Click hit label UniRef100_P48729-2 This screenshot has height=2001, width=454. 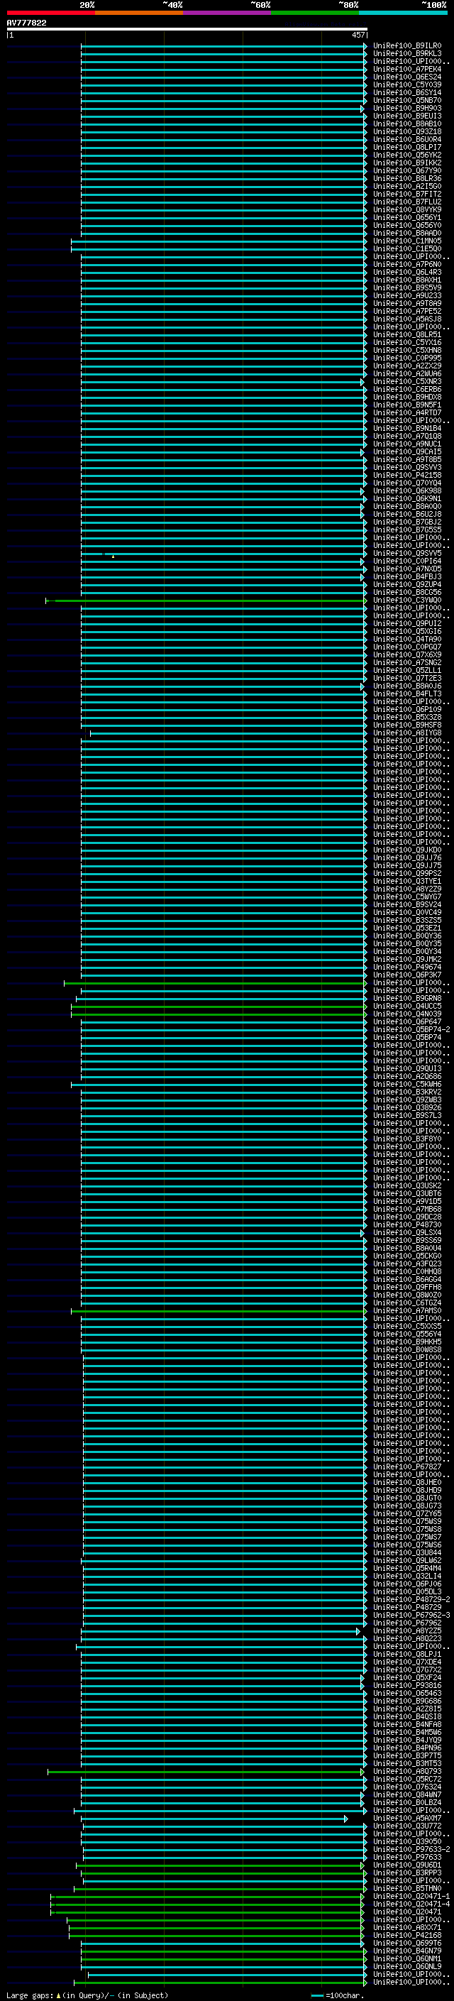[x=411, y=1600]
